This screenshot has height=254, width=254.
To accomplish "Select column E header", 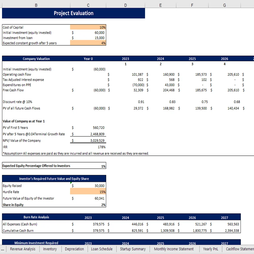I will pyautogui.click(x=161, y=5).
